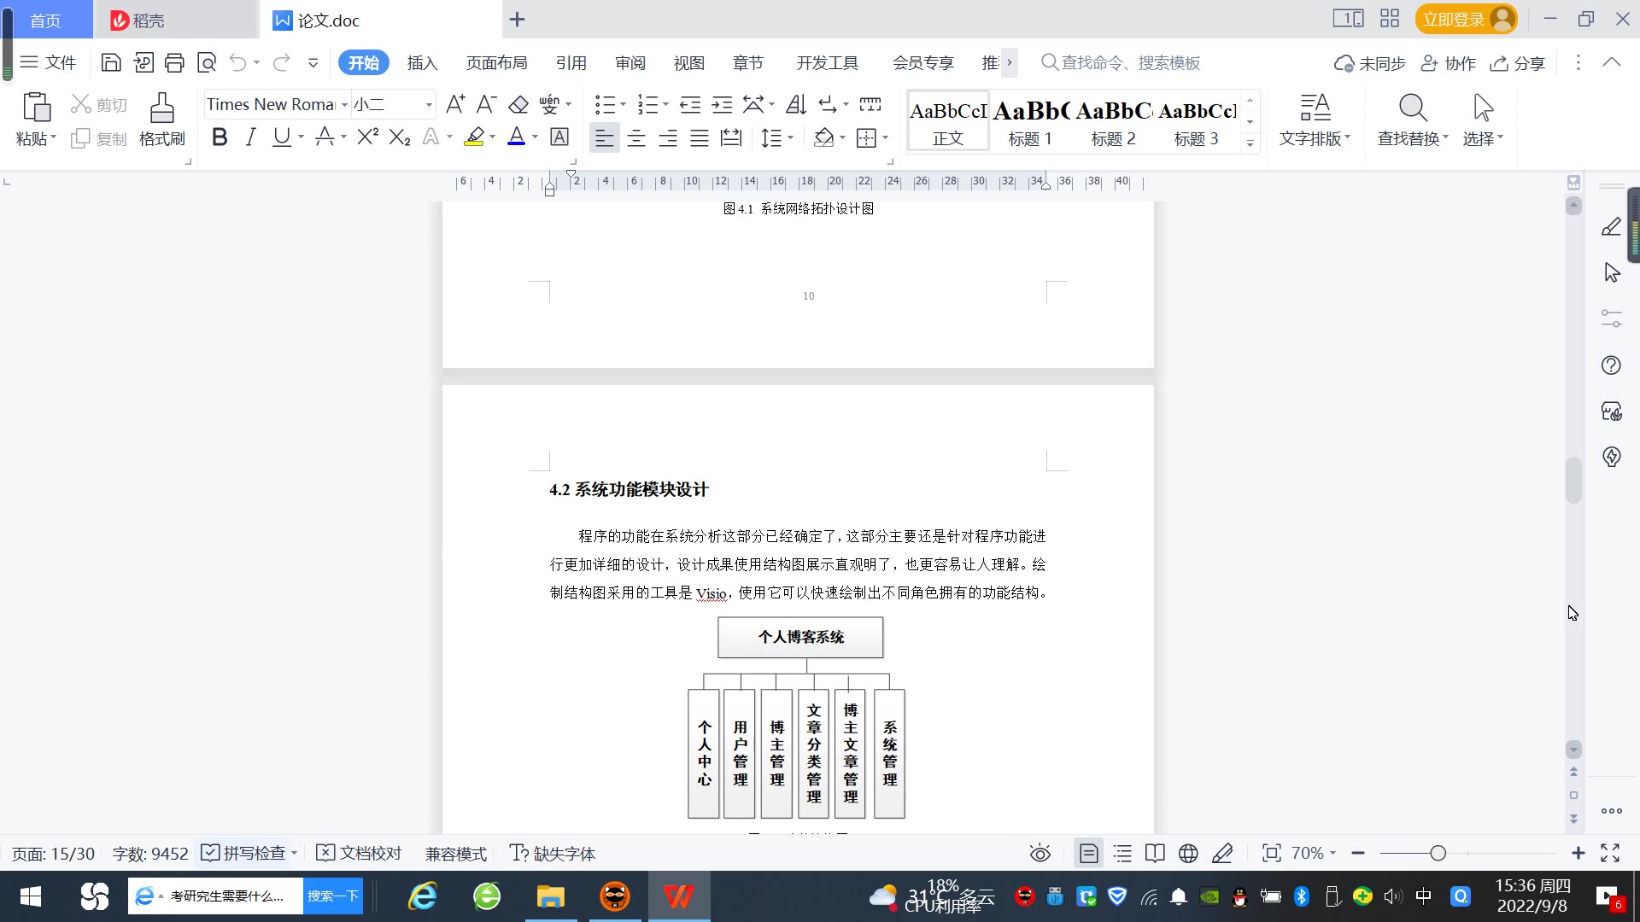Decrease font size with A- icon
The image size is (1640, 922).
coord(486,104)
